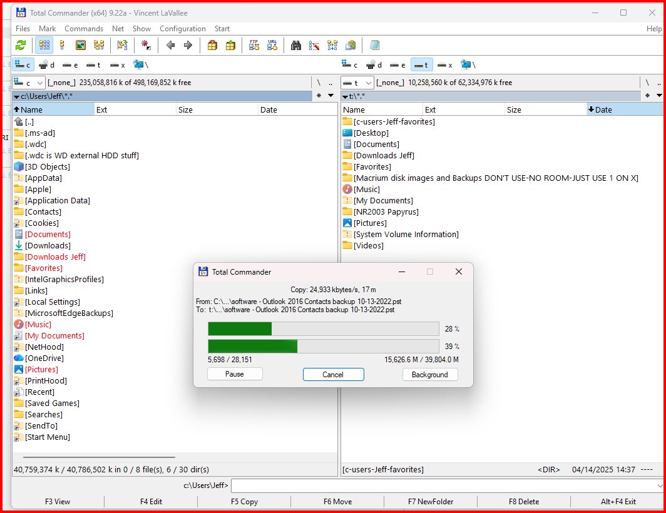Open the Commands menu
Image resolution: width=666 pixels, height=513 pixels.
[84, 28]
